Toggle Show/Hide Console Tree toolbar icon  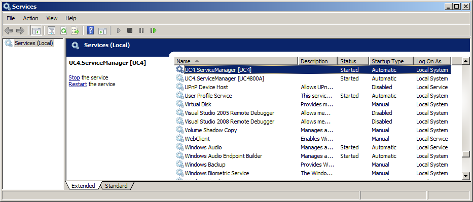[x=37, y=30]
